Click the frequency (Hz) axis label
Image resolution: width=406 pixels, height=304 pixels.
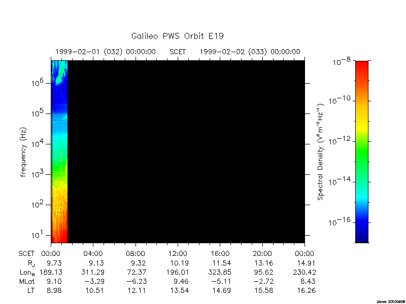click(x=23, y=153)
